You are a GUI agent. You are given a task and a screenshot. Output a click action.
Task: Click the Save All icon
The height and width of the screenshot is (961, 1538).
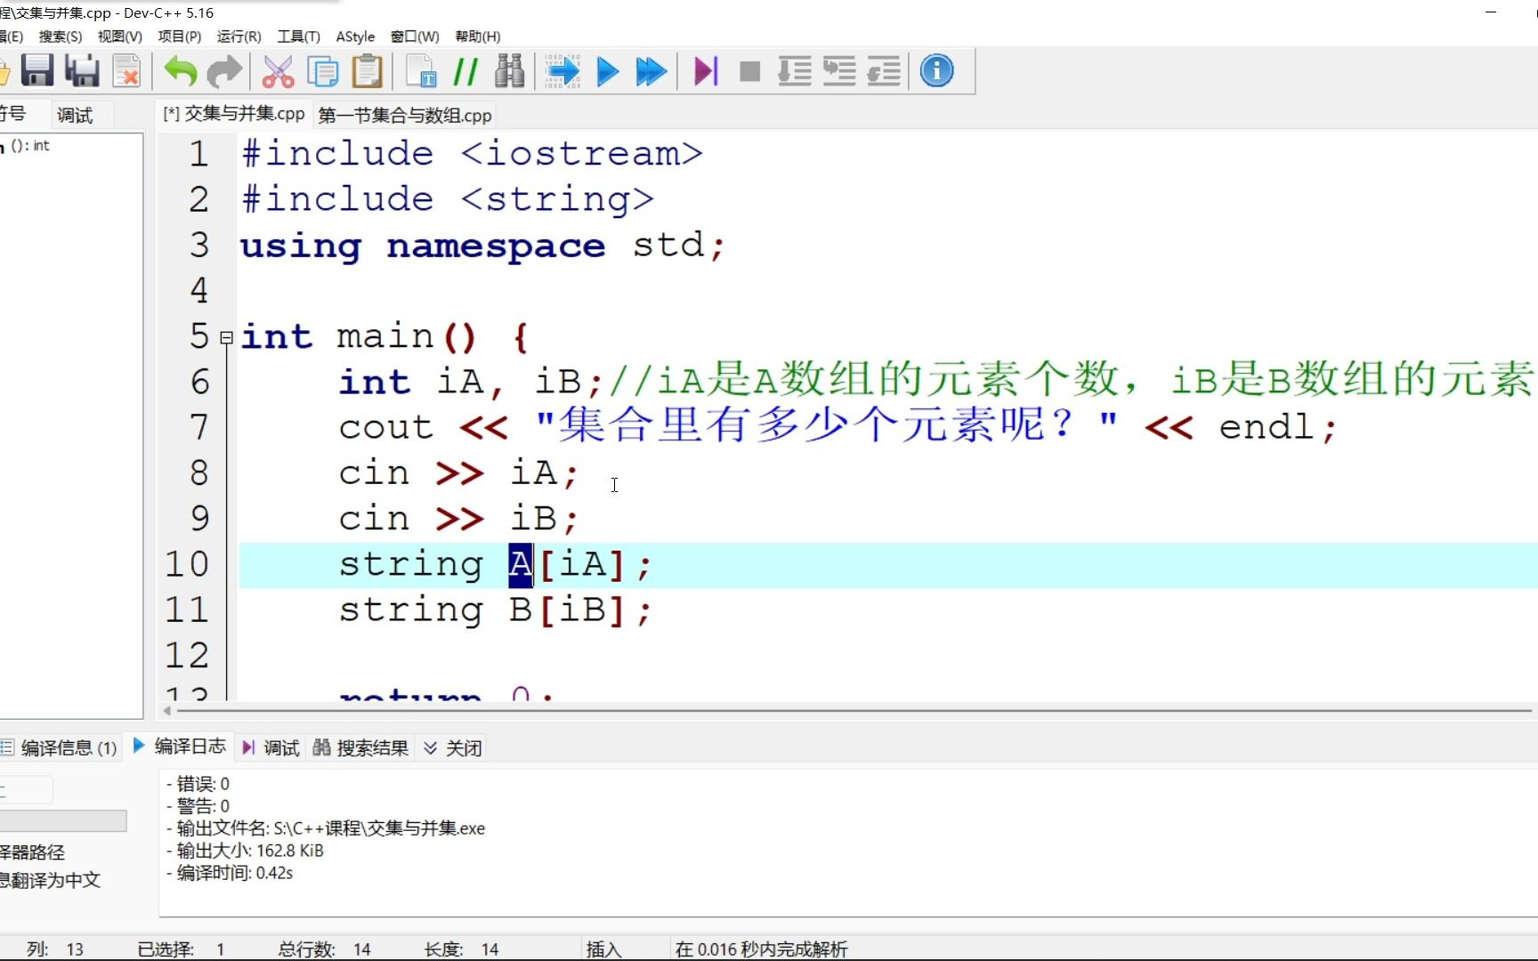click(x=83, y=71)
